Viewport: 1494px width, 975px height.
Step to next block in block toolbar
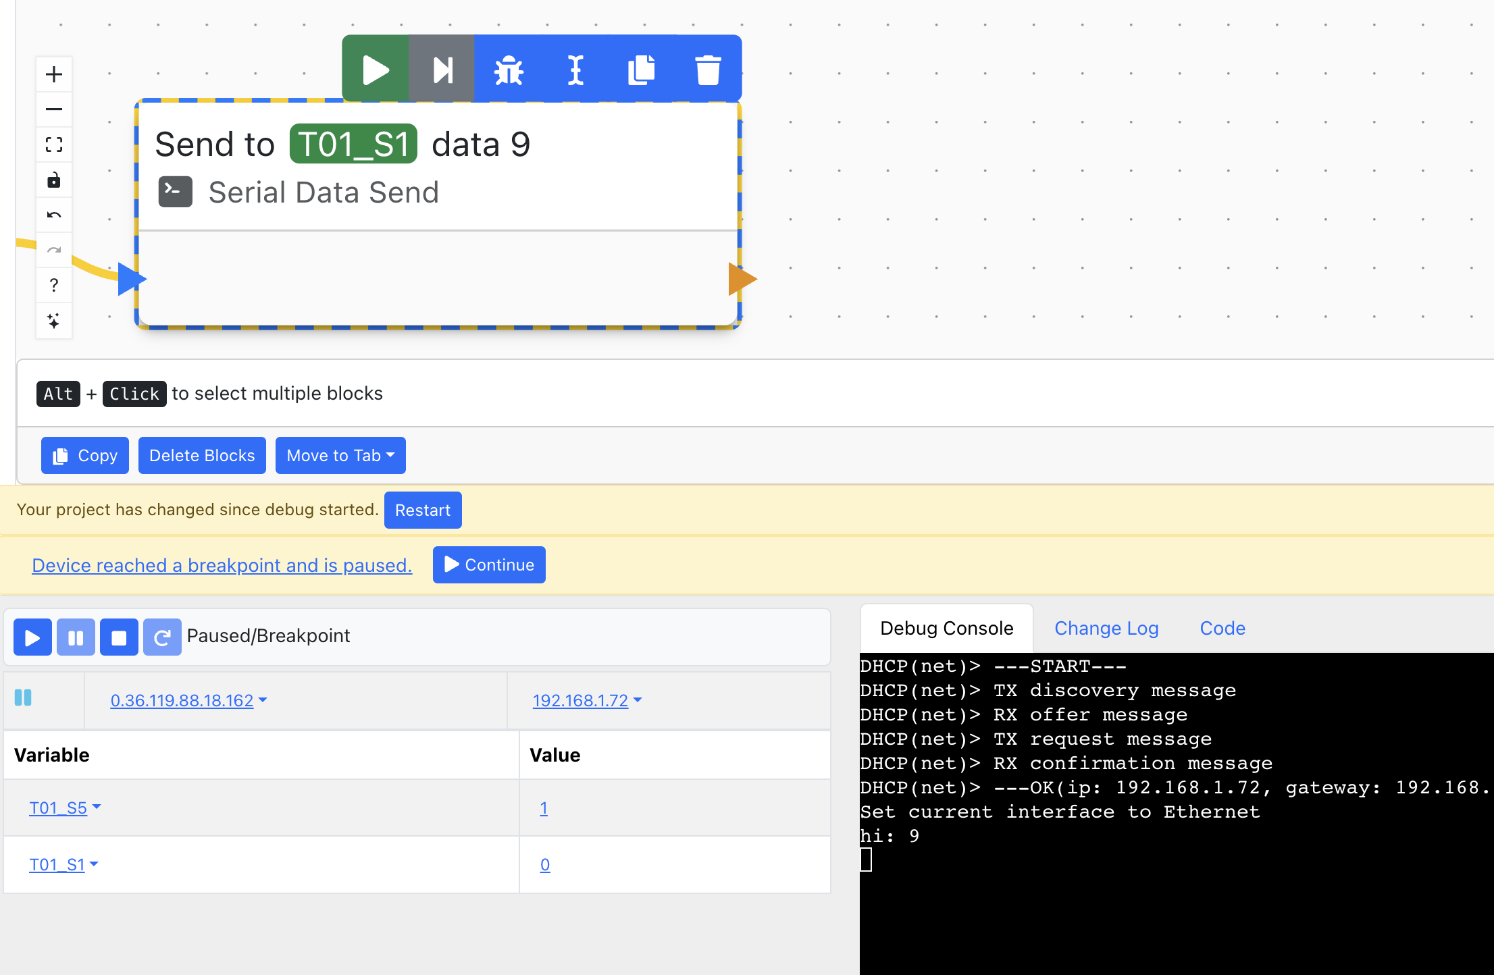(442, 69)
